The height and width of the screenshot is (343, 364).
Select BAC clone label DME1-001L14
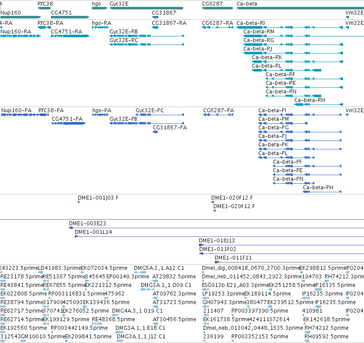tap(93, 232)
